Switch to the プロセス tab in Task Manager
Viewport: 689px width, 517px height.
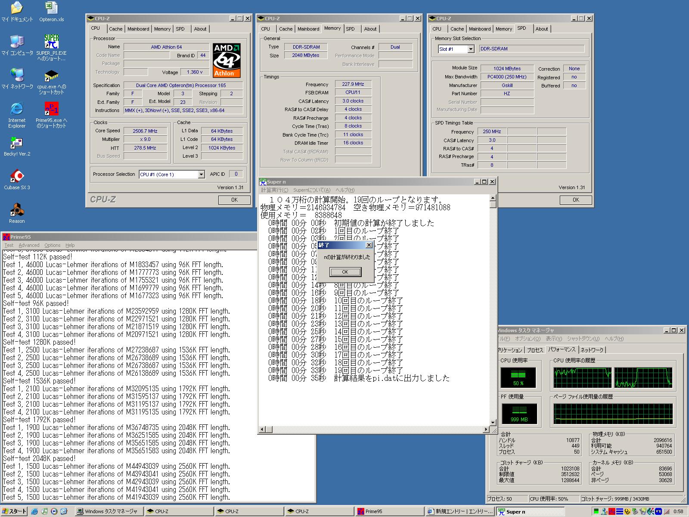[x=535, y=350]
